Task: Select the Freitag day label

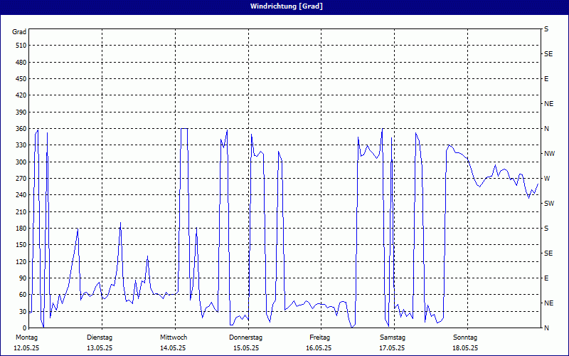Action: pyautogui.click(x=319, y=337)
